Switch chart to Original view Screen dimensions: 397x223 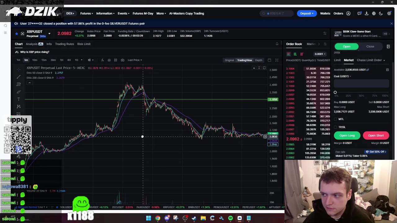tap(229, 60)
